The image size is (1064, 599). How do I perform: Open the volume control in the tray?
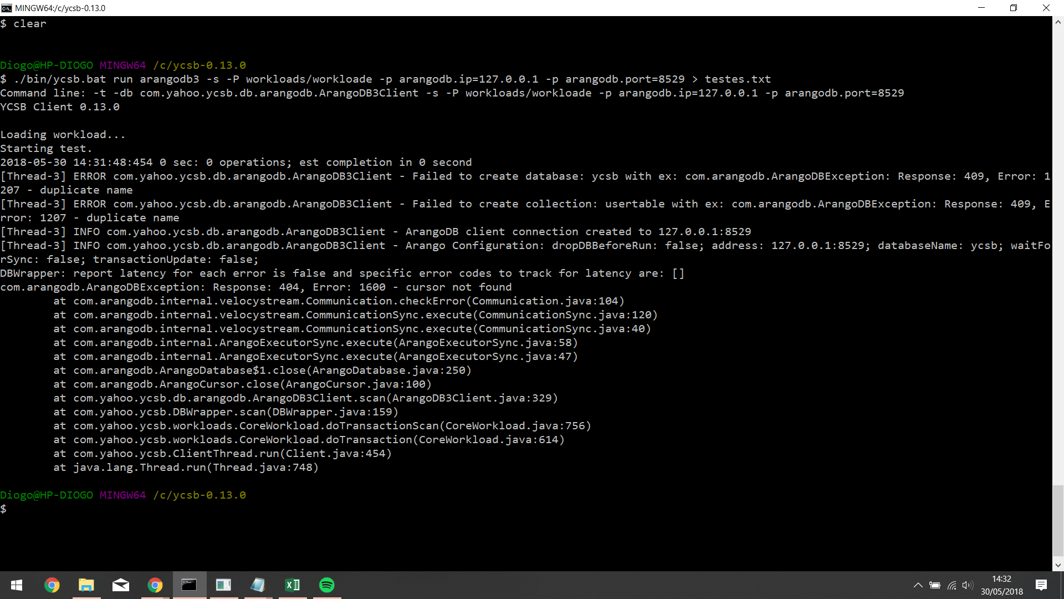[968, 585]
